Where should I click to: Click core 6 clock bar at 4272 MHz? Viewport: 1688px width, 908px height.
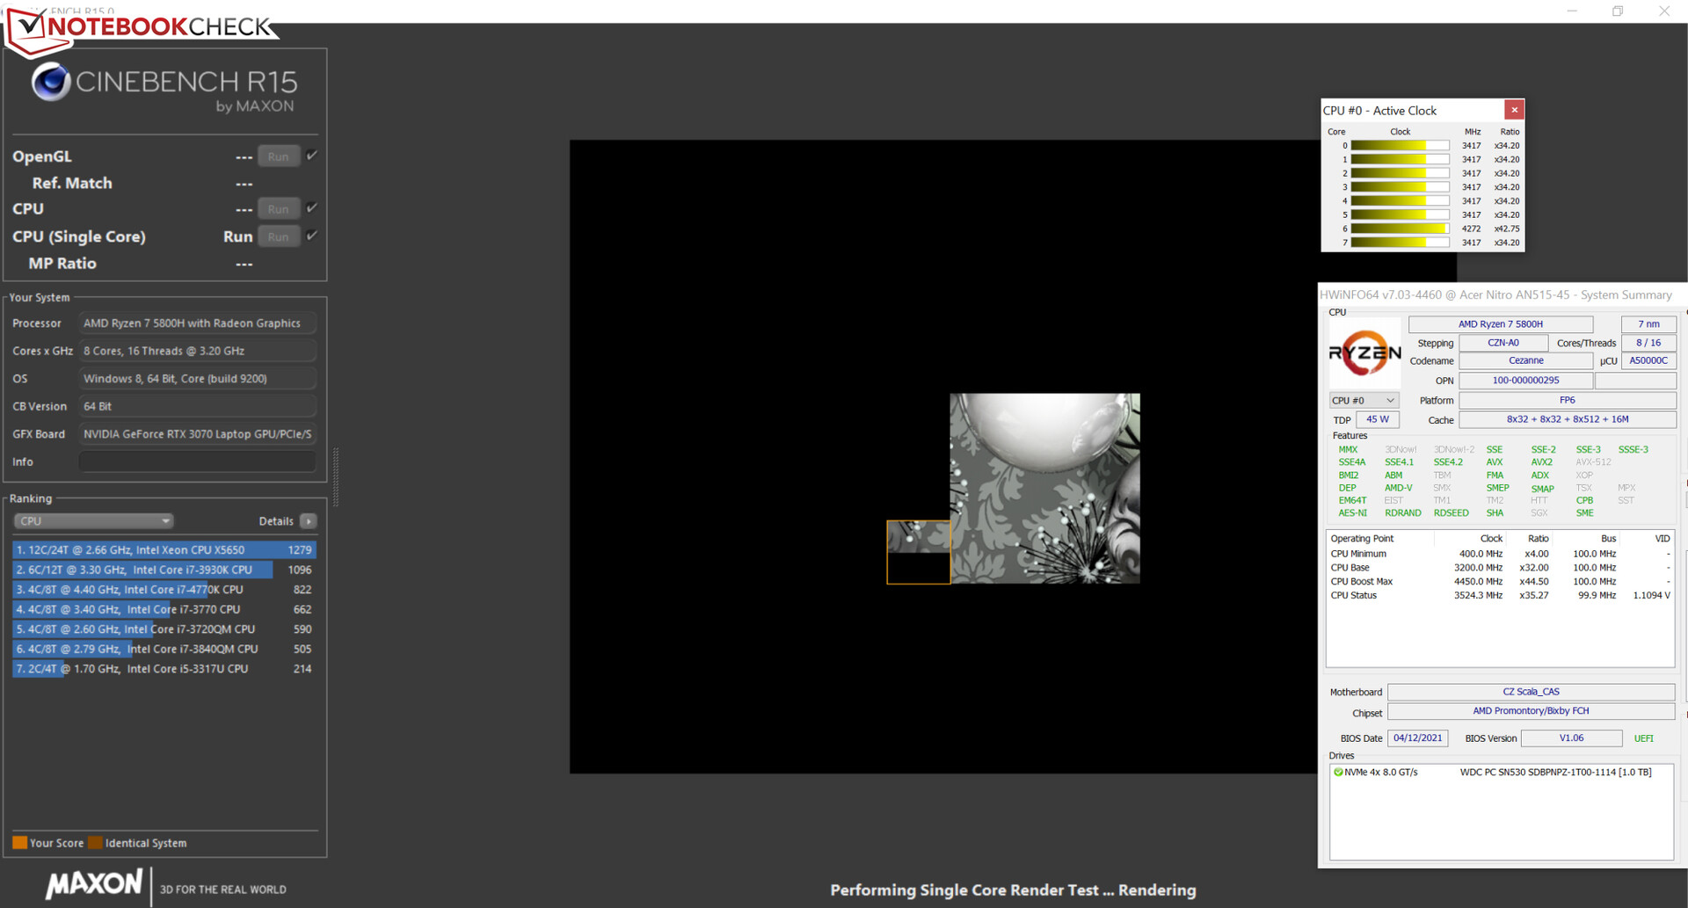pyautogui.click(x=1400, y=229)
